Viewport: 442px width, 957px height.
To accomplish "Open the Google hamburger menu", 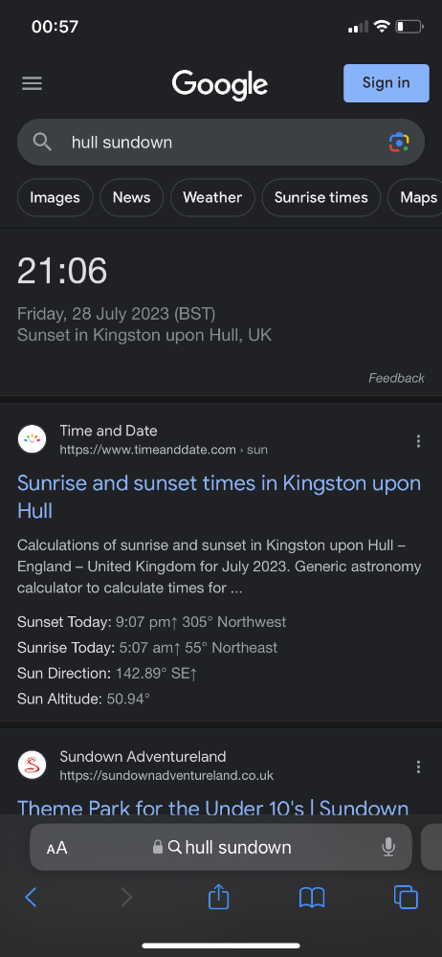I will click(x=32, y=83).
